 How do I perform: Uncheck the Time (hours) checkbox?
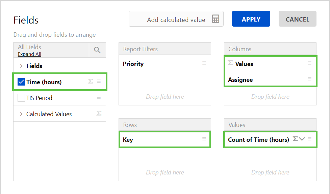(21, 82)
